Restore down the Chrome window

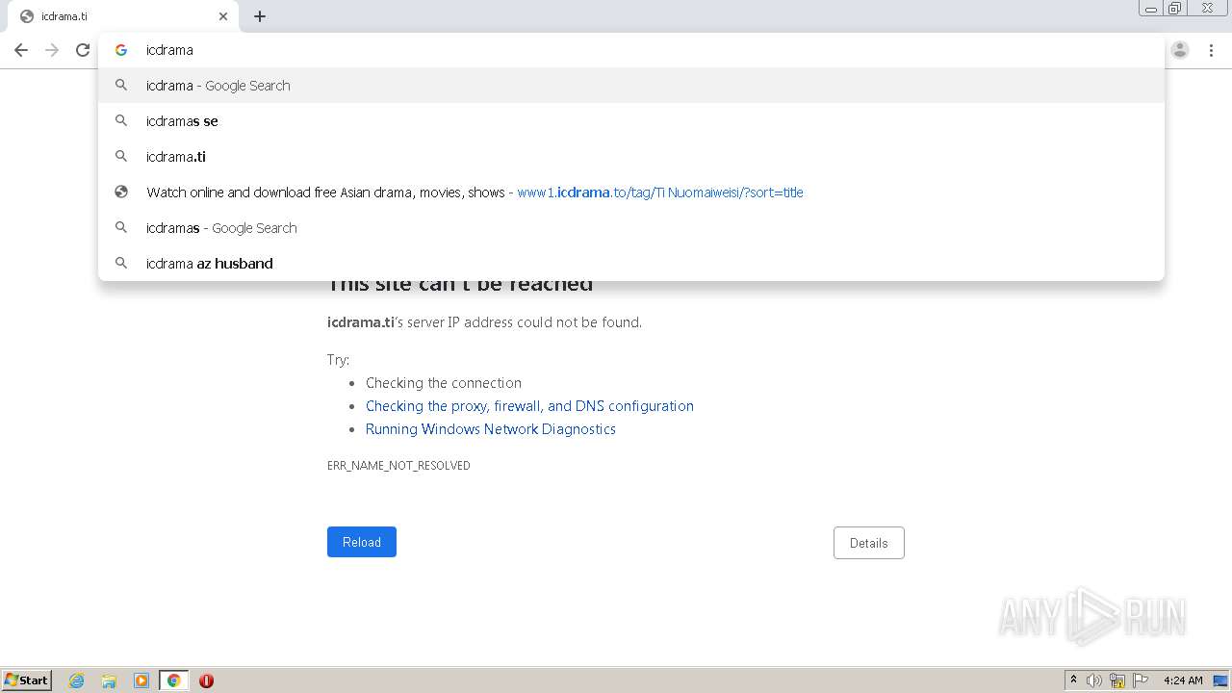[x=1175, y=8]
